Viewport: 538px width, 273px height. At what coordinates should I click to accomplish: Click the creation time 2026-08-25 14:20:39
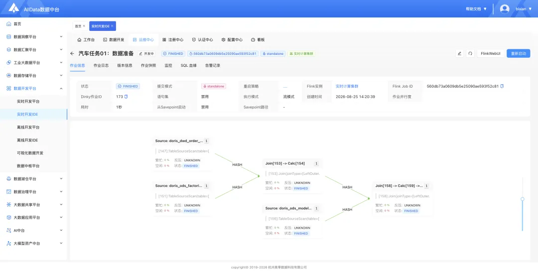[x=355, y=97]
